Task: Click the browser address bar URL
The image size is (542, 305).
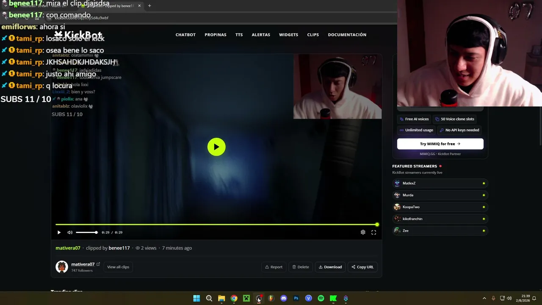Action: (81, 18)
